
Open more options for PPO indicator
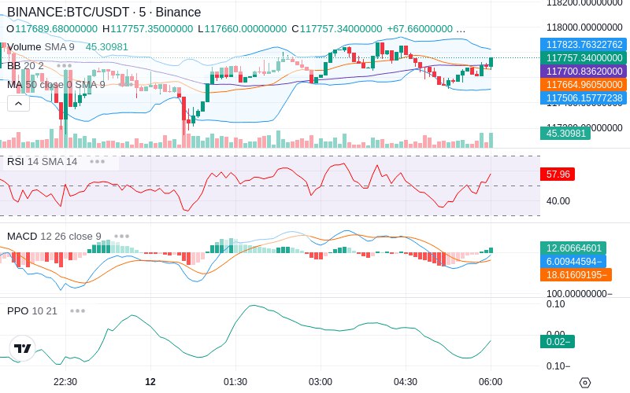pos(77,310)
